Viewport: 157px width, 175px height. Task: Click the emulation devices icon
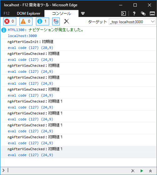coord(143,14)
